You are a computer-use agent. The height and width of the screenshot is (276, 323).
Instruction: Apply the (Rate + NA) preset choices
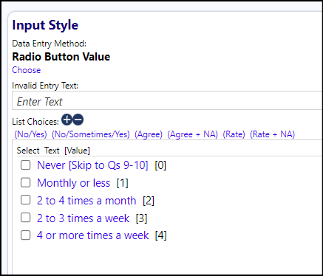click(x=273, y=134)
